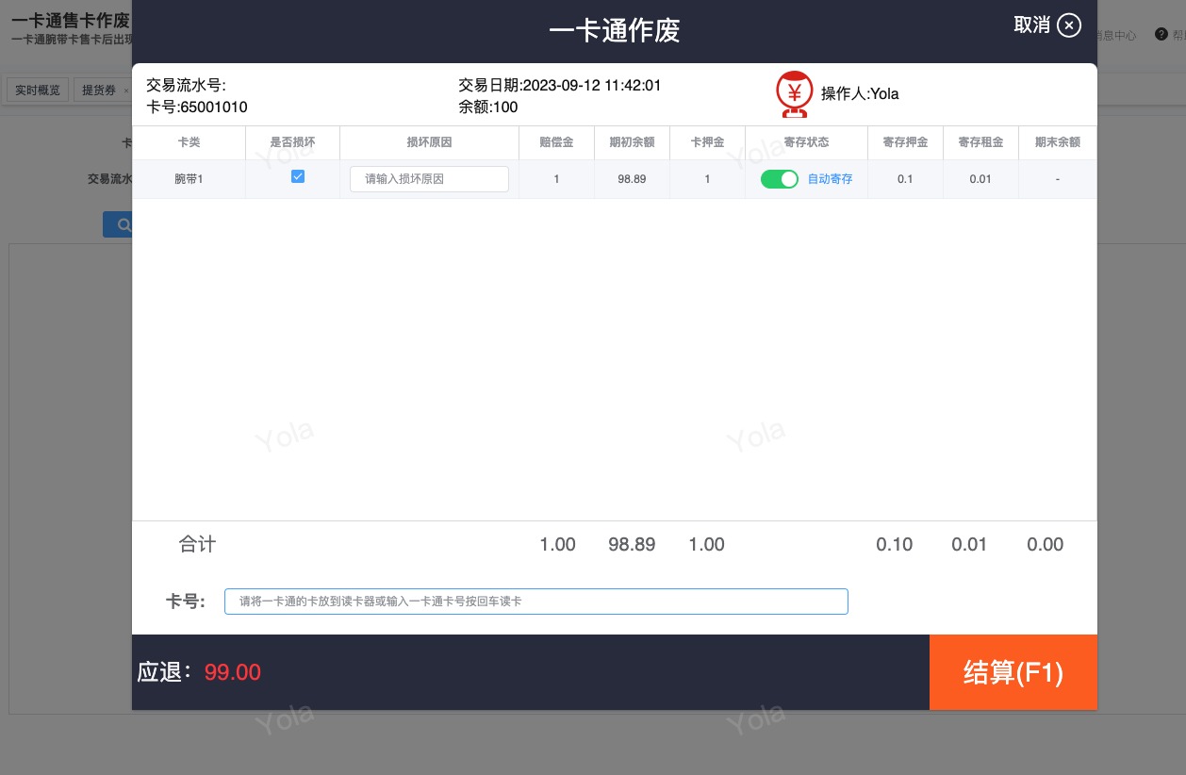Viewport: 1186px width, 775px height.
Task: Click the 卡押金 column header
Action: (707, 142)
